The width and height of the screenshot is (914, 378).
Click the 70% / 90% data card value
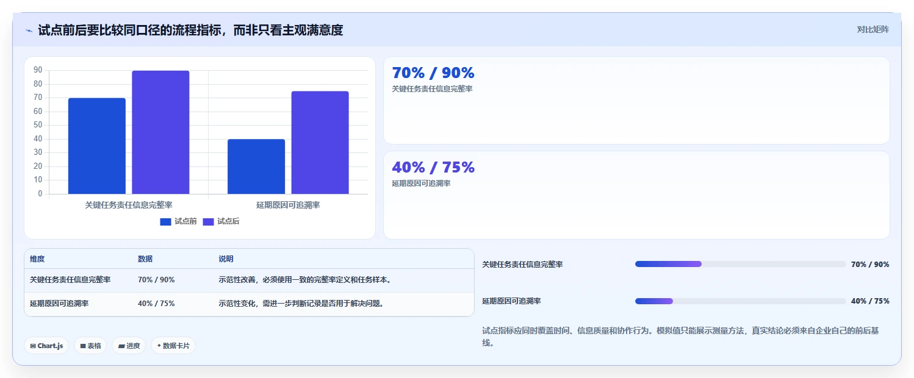433,73
